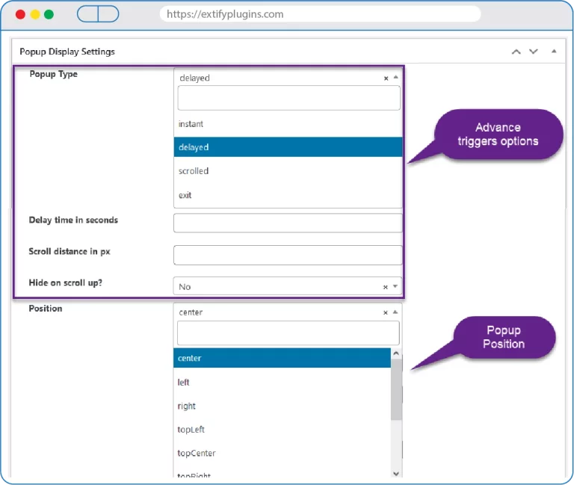The width and height of the screenshot is (574, 485).
Task: Click the 'Scroll distance in px' label
Action: 70,252
